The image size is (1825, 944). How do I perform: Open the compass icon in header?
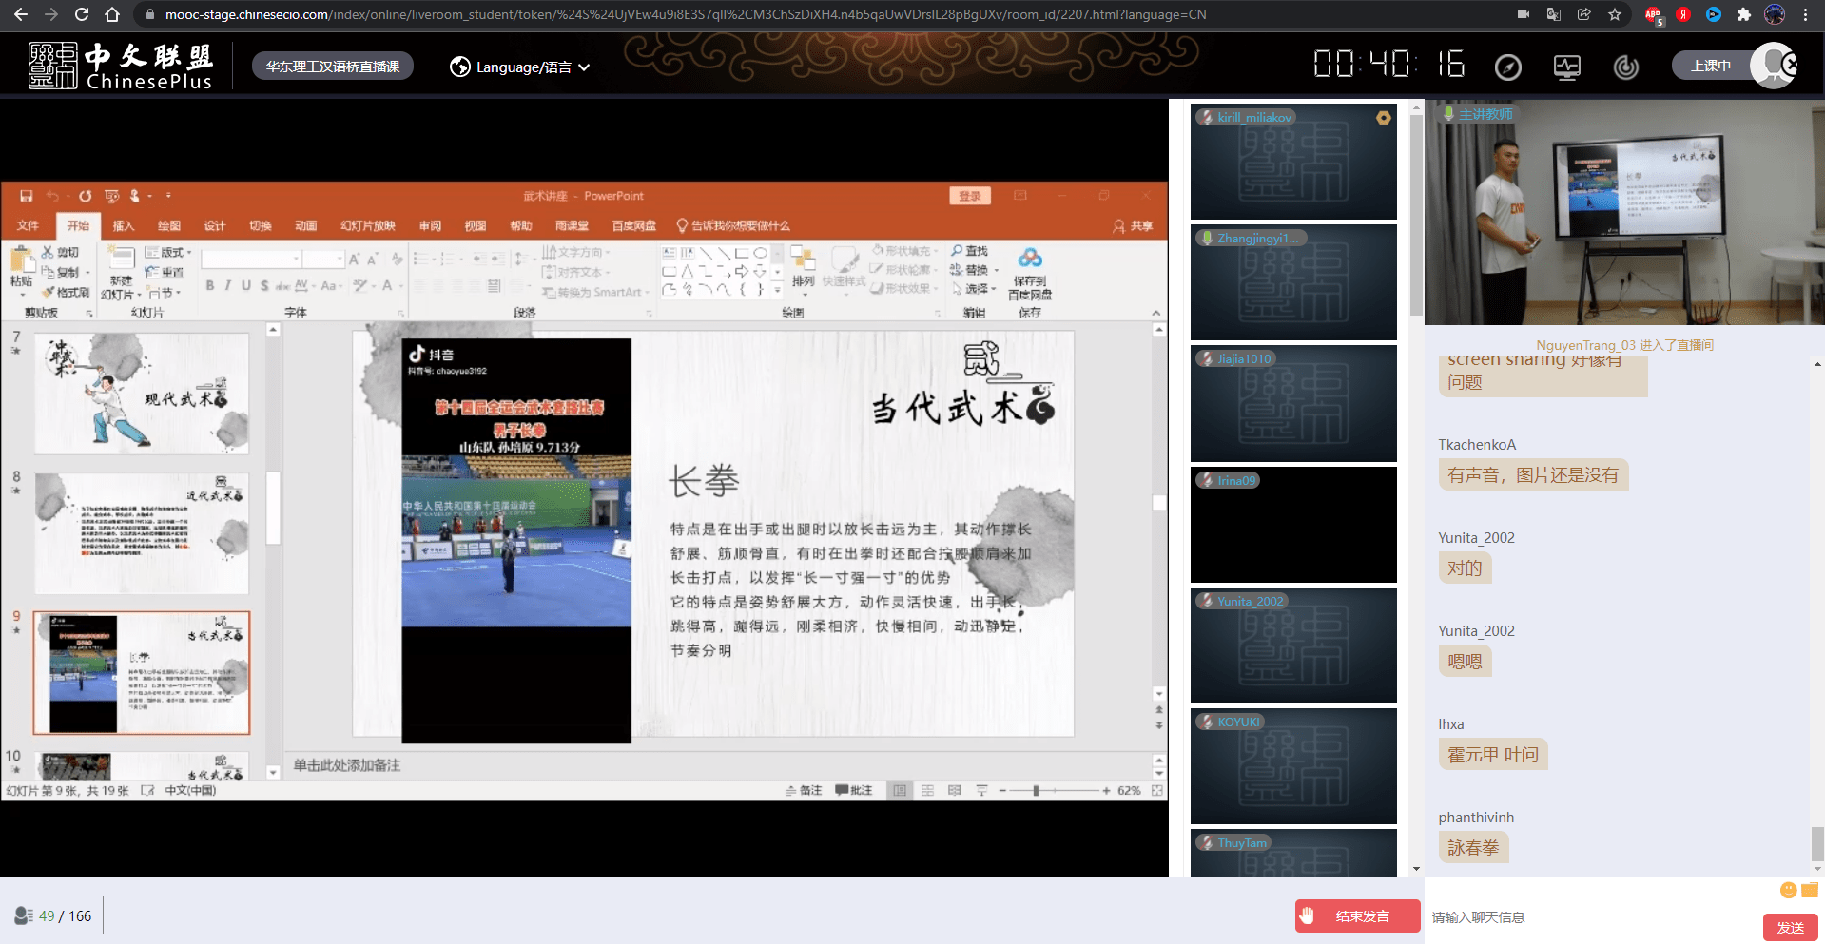[1508, 67]
